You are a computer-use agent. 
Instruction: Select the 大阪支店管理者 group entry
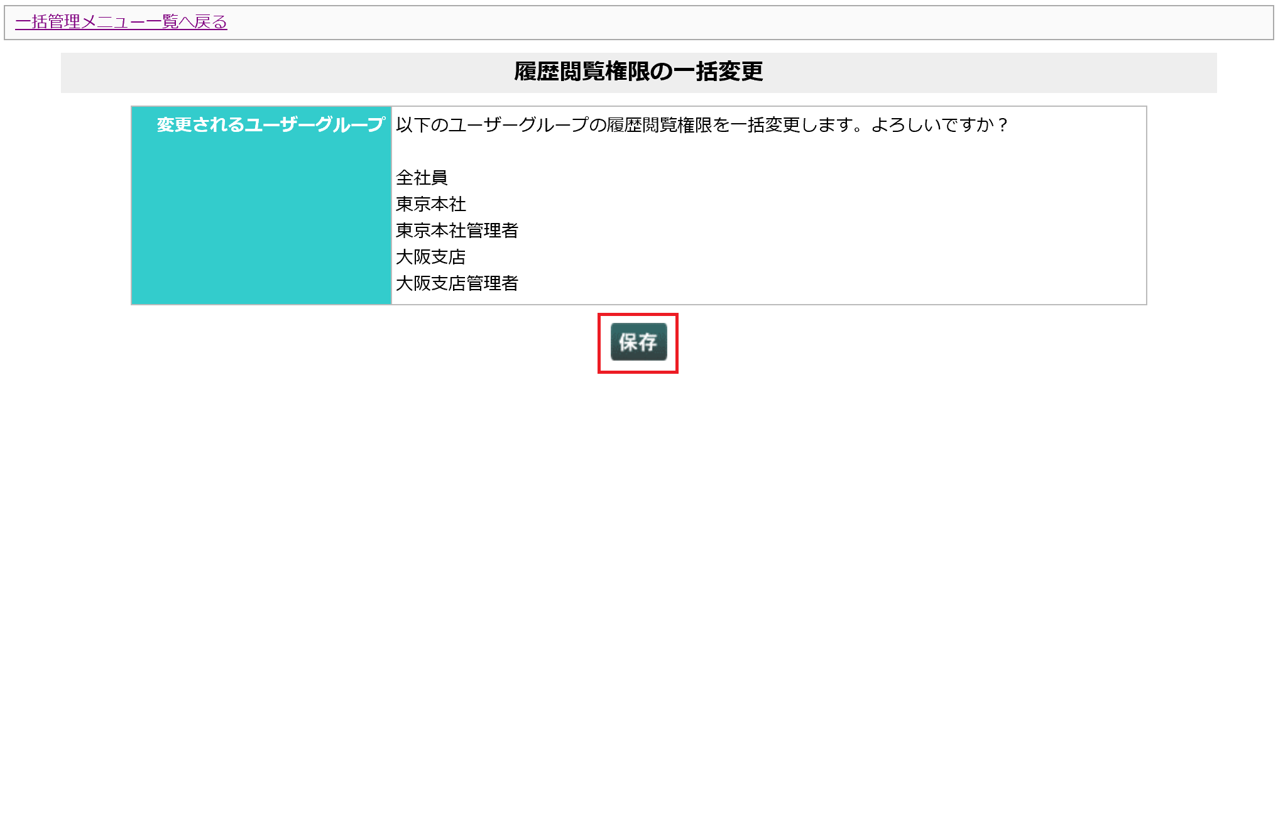[457, 283]
